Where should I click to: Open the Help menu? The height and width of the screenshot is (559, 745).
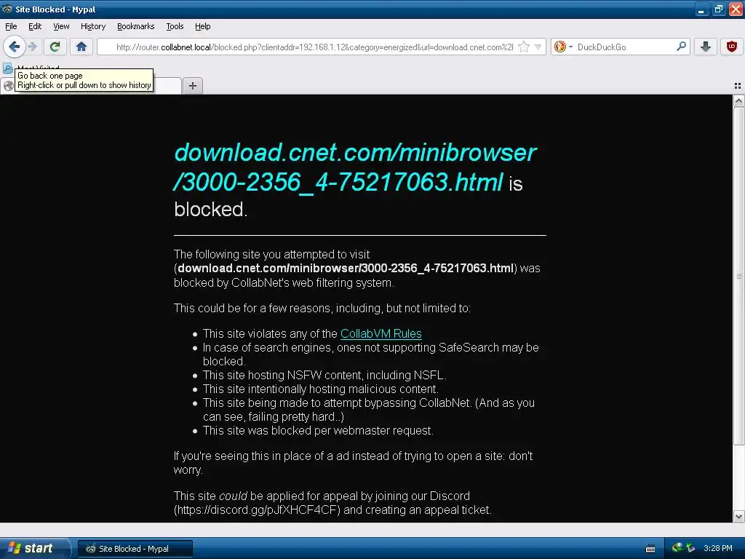click(x=203, y=26)
